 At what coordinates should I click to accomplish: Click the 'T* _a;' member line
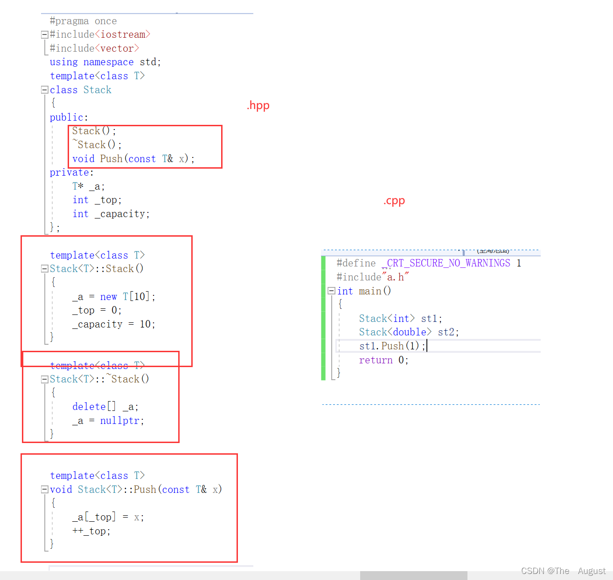[89, 186]
